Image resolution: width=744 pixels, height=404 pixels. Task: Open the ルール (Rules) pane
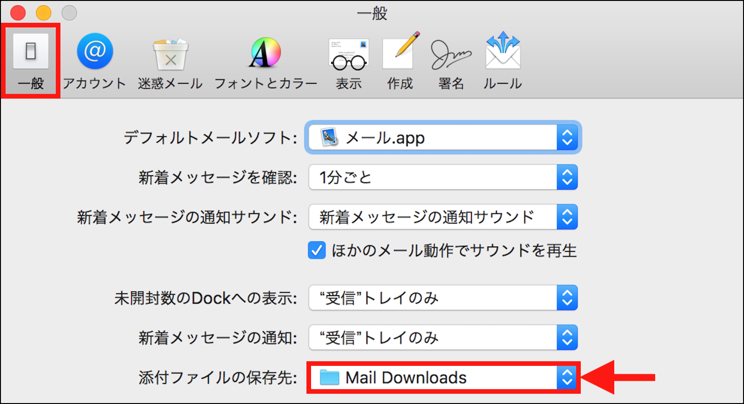pos(503,61)
